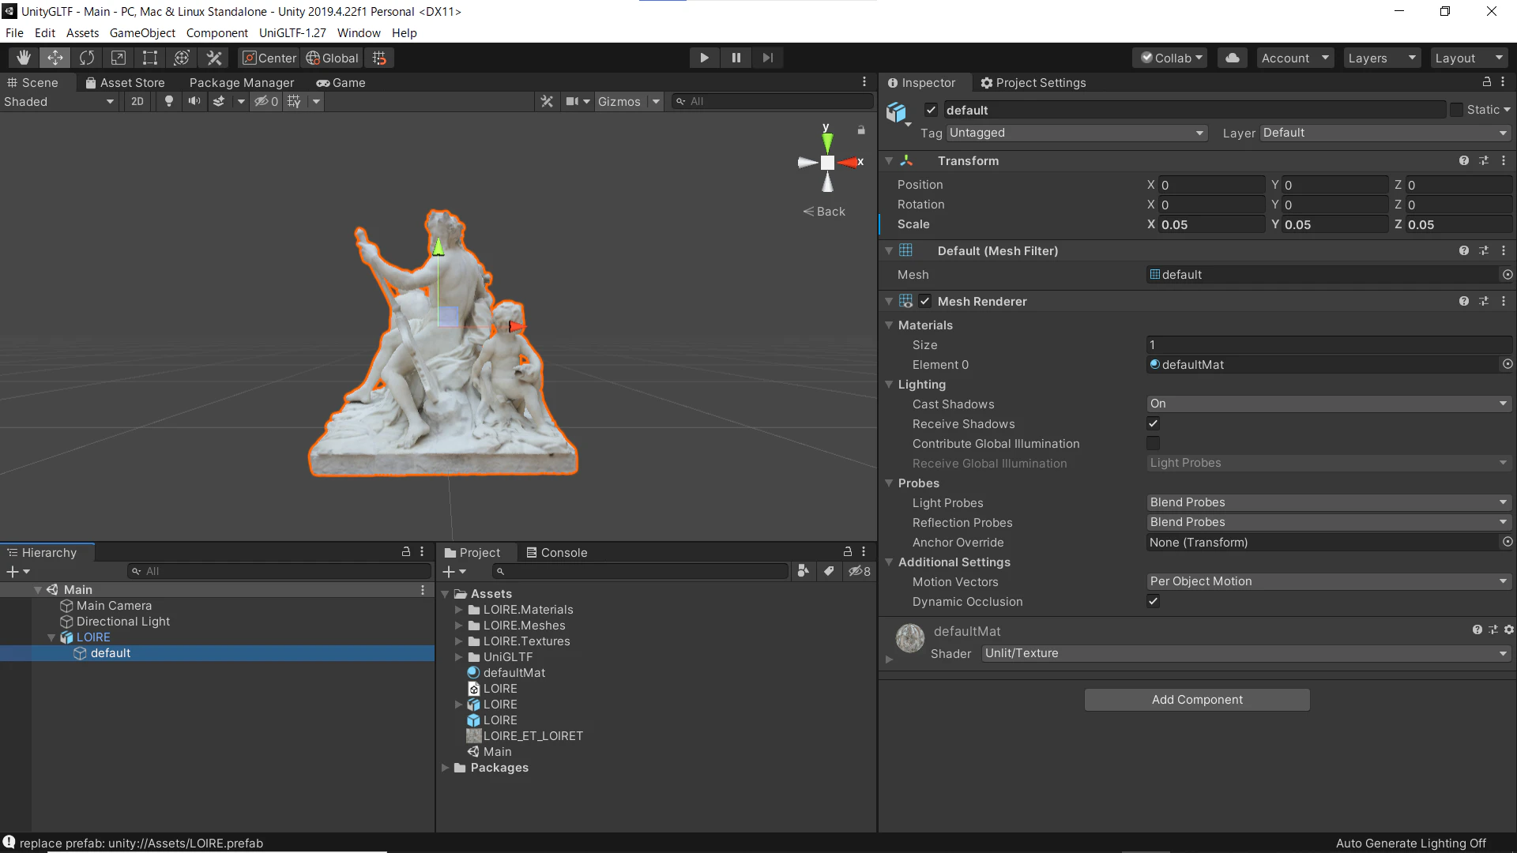Open Scene camera settings icon
The image size is (1517, 853).
(573, 101)
